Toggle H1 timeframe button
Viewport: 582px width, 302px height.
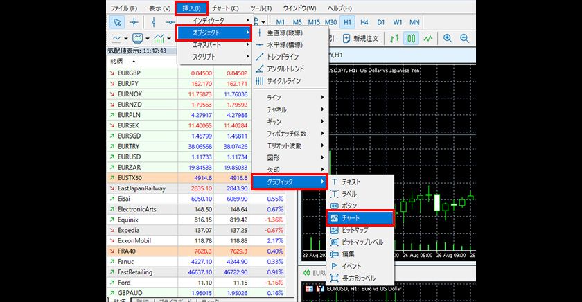(347, 22)
